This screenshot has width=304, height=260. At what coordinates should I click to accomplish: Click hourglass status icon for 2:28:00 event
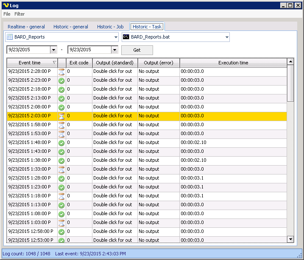[x=61, y=72]
